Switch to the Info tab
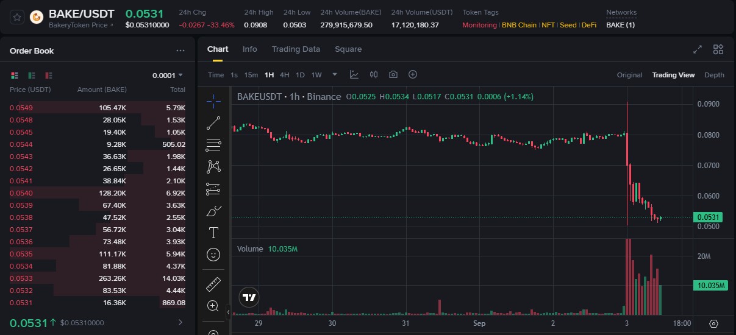The width and height of the screenshot is (736, 335). coord(249,49)
